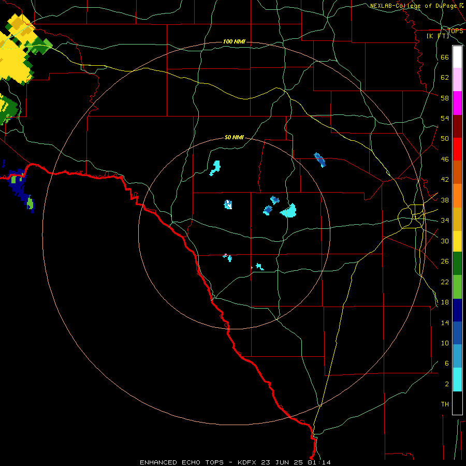Click the 23 JUN 25 date stamp

point(282,462)
